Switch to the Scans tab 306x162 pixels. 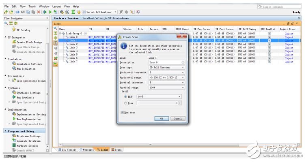[116, 149]
